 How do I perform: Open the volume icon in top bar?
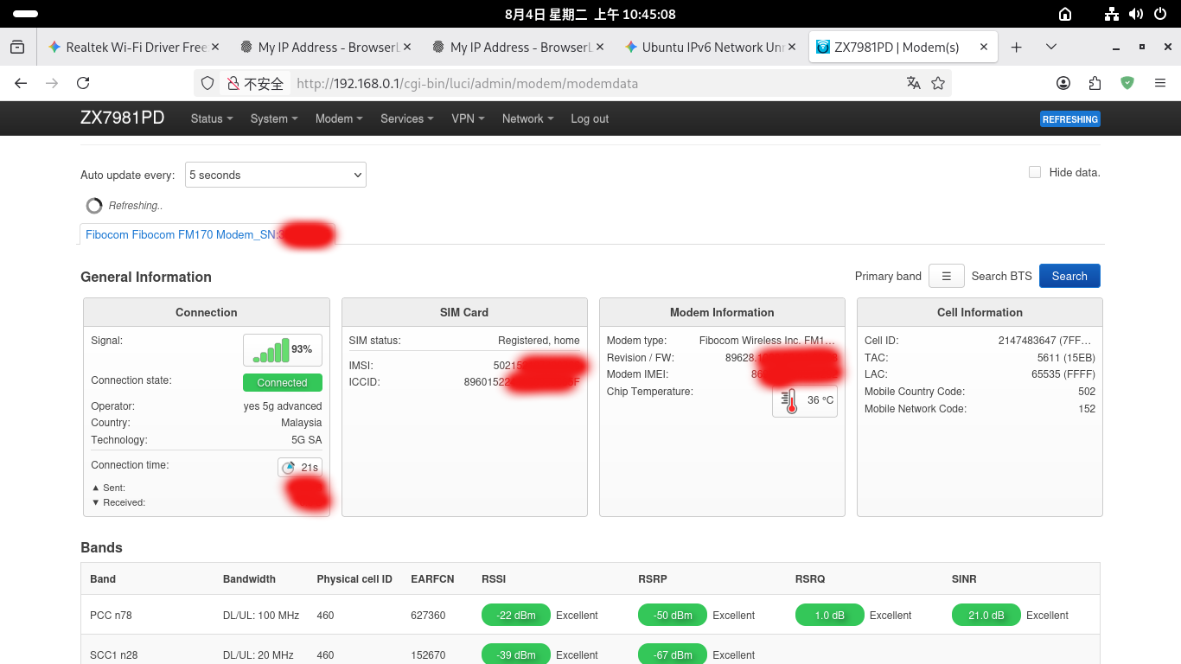[x=1136, y=14]
